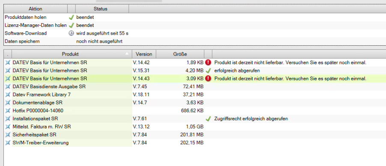The image size is (386, 166).
Task: Click the icon beside Sicherheitspaket SR
Action: (x=8, y=135)
